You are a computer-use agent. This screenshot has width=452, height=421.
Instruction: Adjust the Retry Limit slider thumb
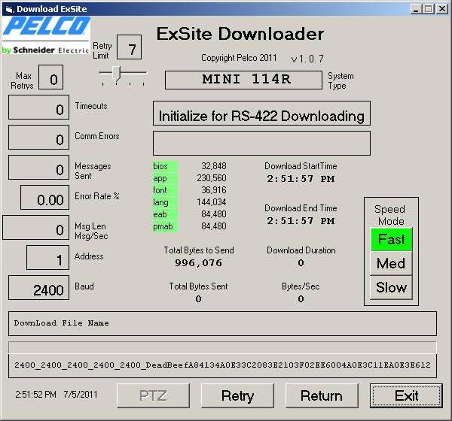117,74
